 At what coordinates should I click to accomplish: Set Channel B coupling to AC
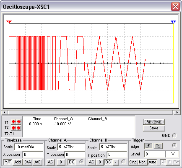(x=91, y=162)
